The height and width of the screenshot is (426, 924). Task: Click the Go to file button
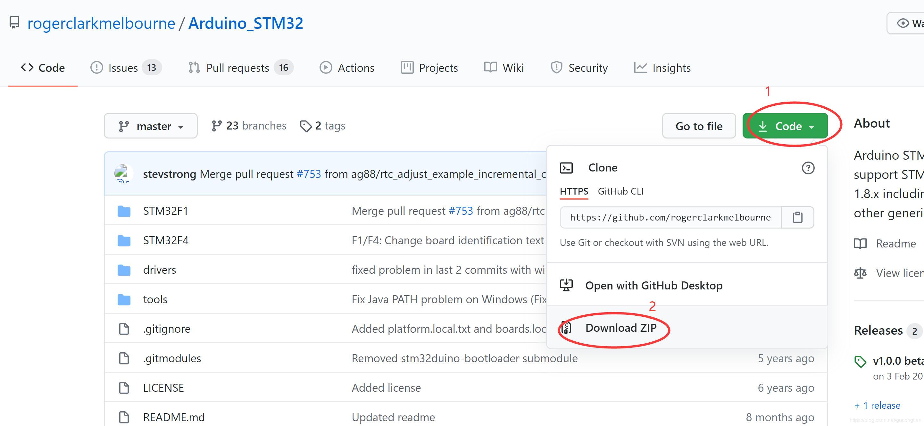pos(698,126)
